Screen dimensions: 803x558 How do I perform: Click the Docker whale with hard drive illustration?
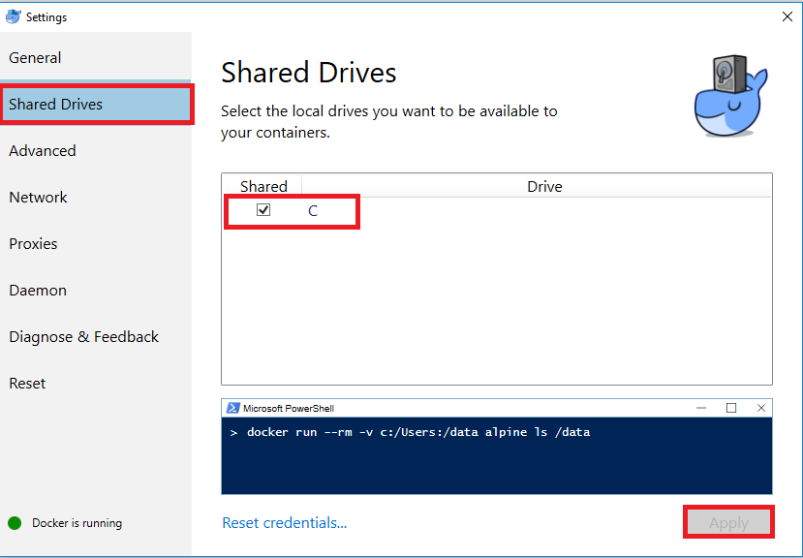tap(730, 96)
